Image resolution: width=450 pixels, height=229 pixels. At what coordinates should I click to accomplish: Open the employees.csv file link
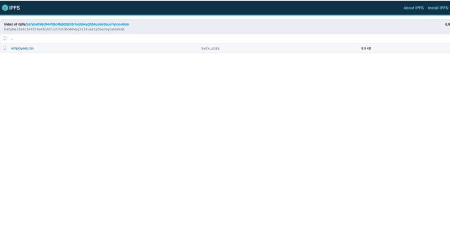tap(22, 48)
